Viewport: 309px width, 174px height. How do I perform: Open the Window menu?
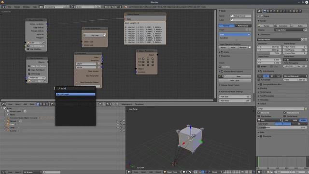coord(26,7)
